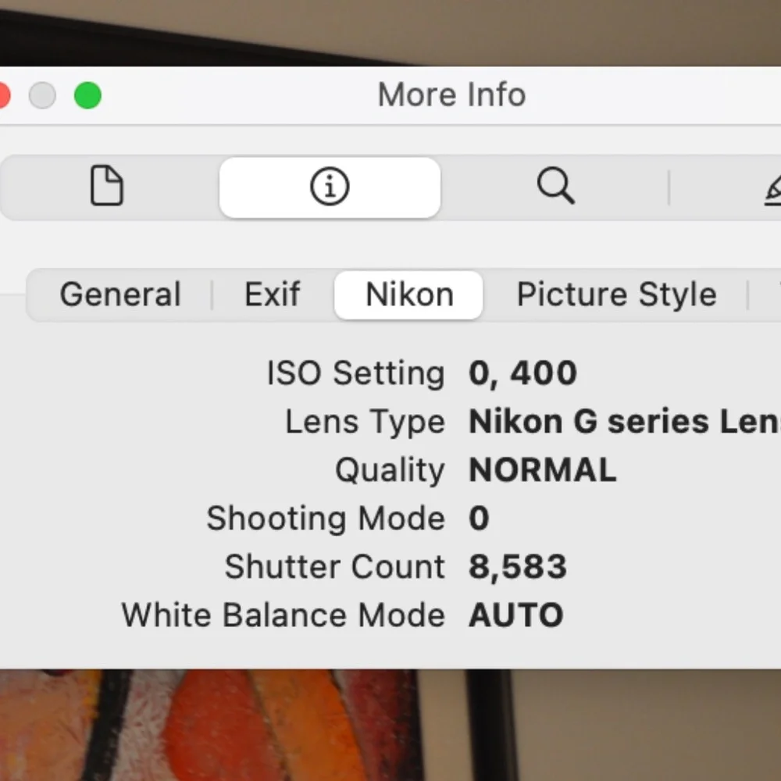The width and height of the screenshot is (781, 781).
Task: Click the Shutter Count value 8,583
Action: [x=518, y=566]
